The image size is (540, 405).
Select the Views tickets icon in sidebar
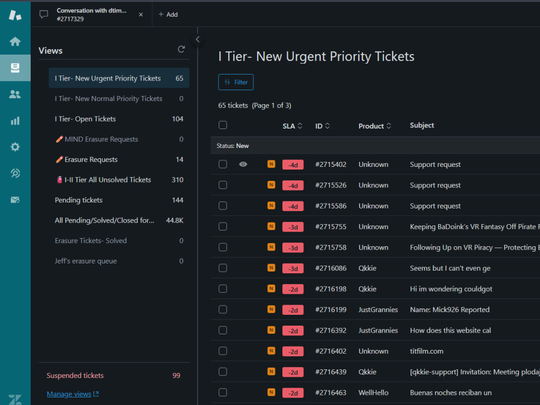tap(15, 68)
